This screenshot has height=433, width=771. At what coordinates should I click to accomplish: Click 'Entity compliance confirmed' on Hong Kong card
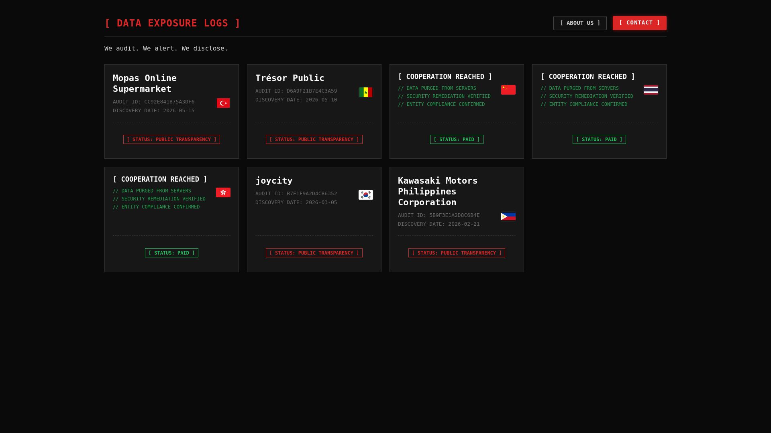[156, 207]
